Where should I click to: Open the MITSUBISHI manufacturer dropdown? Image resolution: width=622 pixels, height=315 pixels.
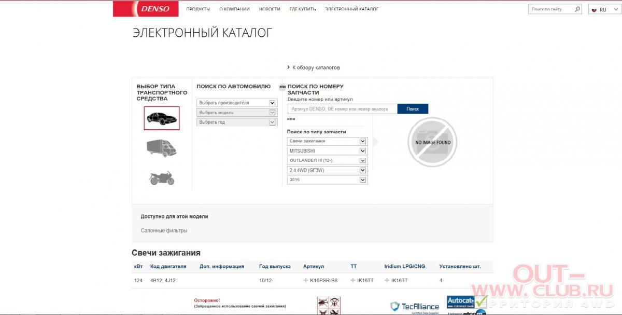(327, 150)
